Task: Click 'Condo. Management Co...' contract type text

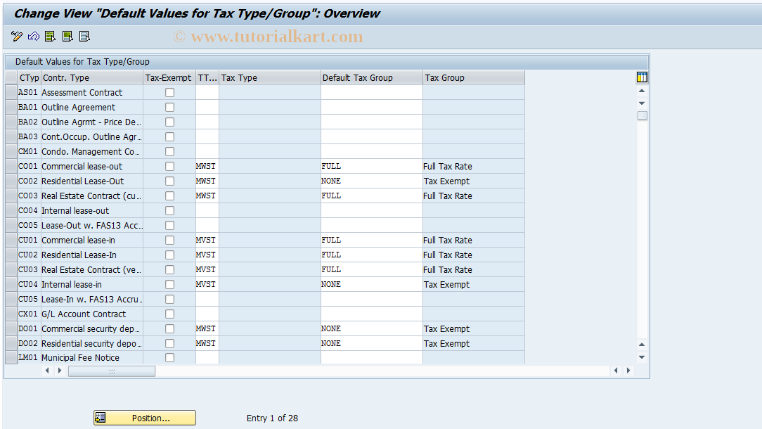Action: pyautogui.click(x=91, y=152)
